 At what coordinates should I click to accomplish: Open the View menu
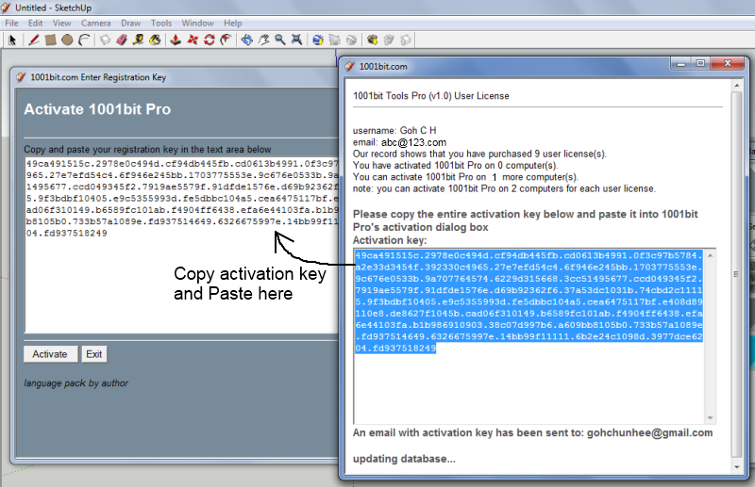point(61,23)
